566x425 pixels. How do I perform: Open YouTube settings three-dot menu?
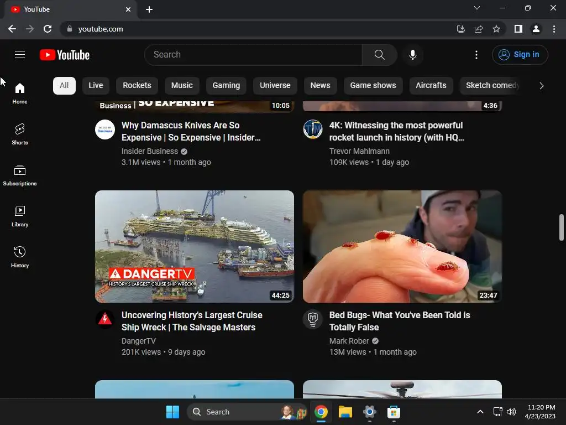tap(476, 55)
